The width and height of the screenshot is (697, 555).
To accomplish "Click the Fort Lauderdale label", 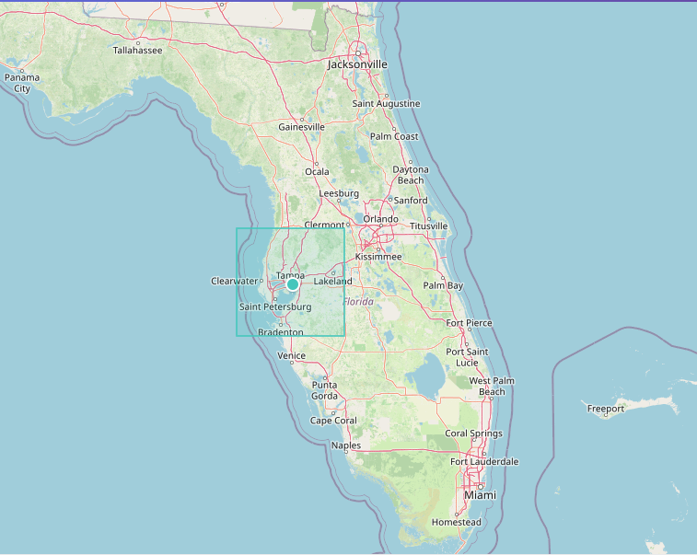I will click(484, 461).
